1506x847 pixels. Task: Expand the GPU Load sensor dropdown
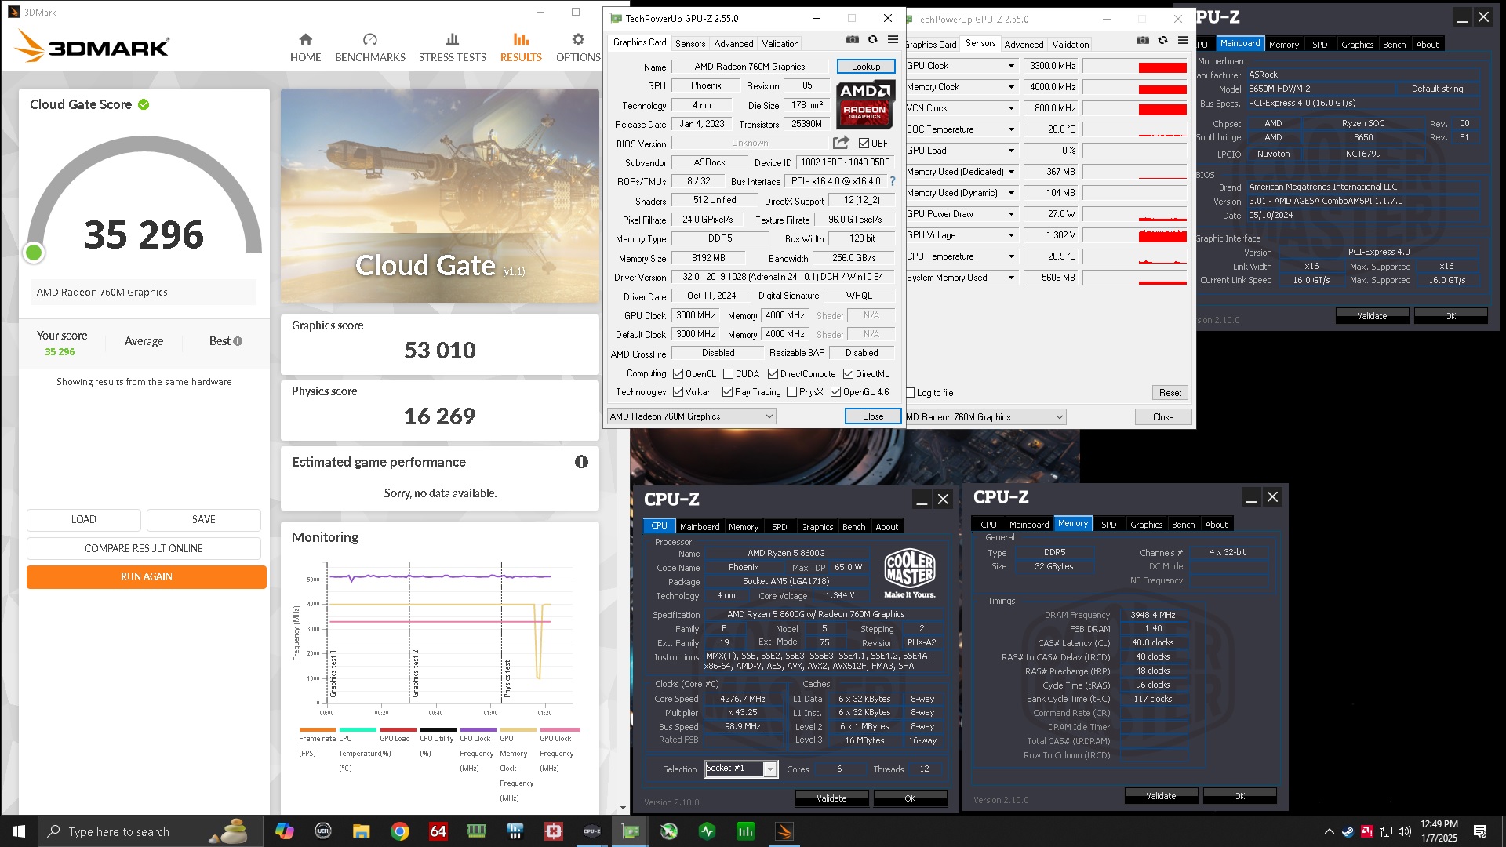[1011, 151]
